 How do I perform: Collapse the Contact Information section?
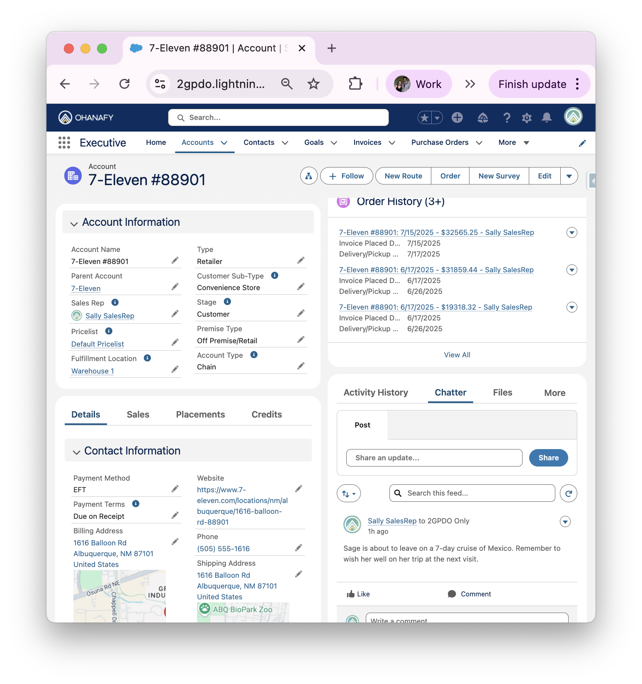pyautogui.click(x=77, y=452)
